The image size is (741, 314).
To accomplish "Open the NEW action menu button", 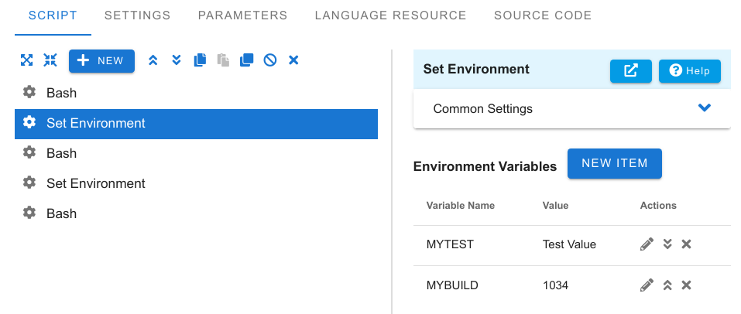I will click(x=101, y=61).
